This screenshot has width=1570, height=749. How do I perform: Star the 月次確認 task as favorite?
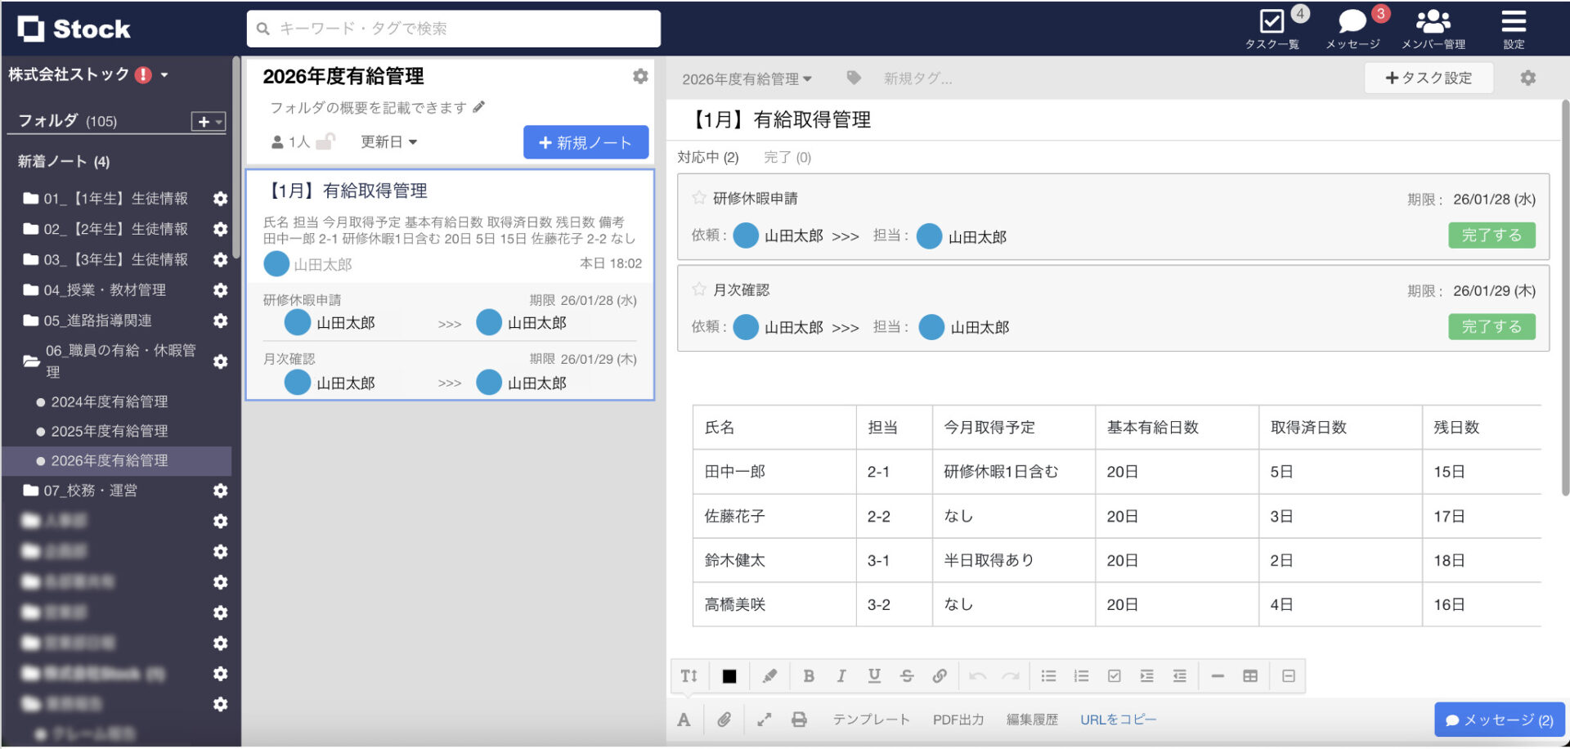point(700,289)
